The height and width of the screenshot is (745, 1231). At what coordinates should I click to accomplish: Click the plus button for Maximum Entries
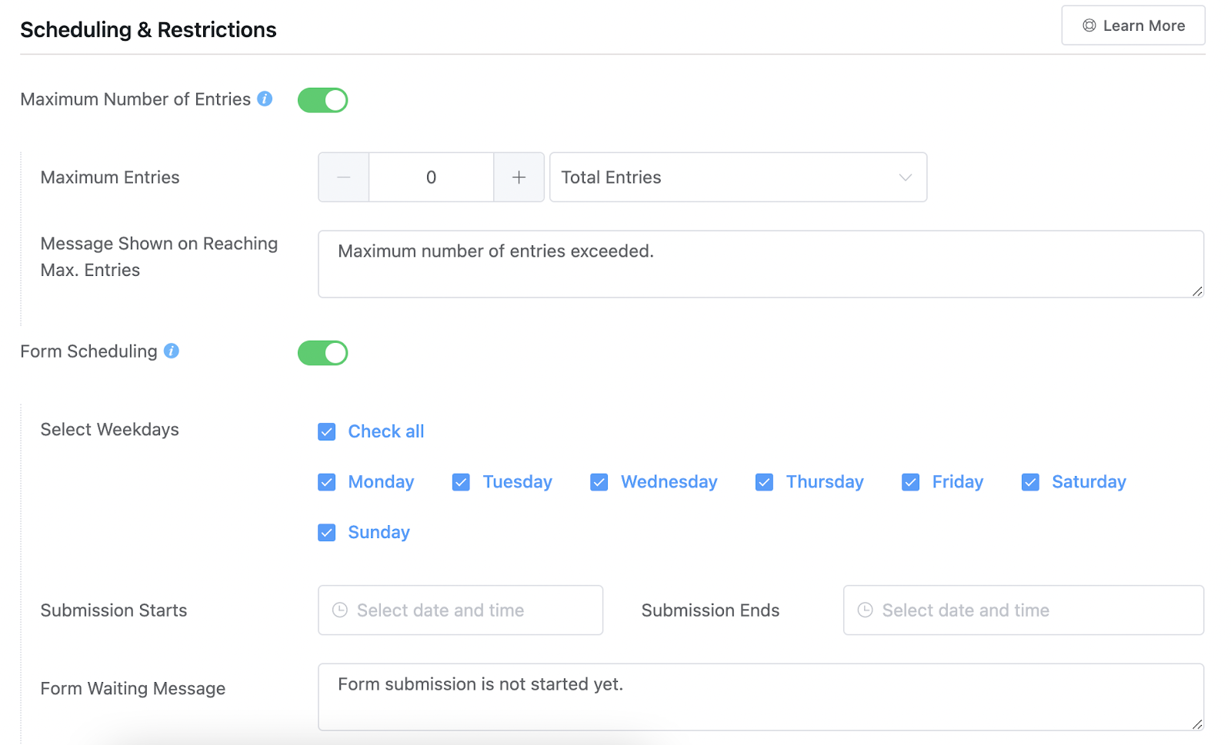point(519,178)
